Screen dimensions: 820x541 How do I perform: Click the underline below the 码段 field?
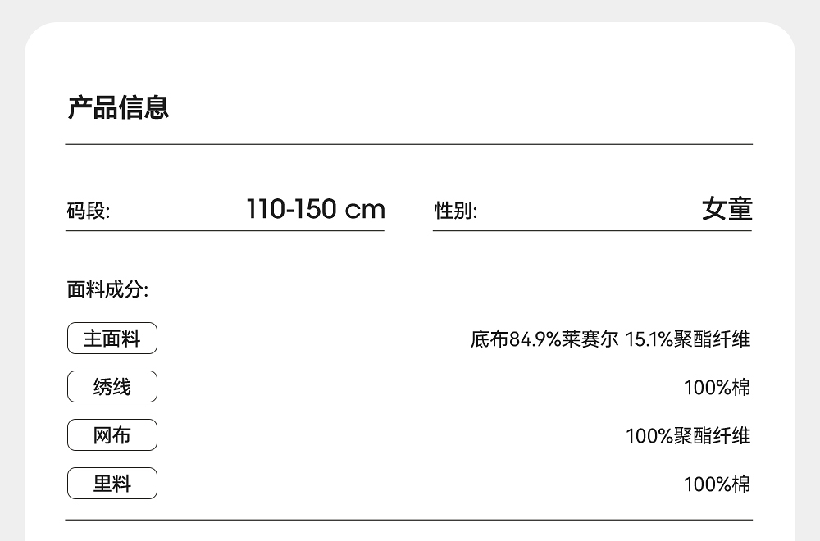[225, 231]
